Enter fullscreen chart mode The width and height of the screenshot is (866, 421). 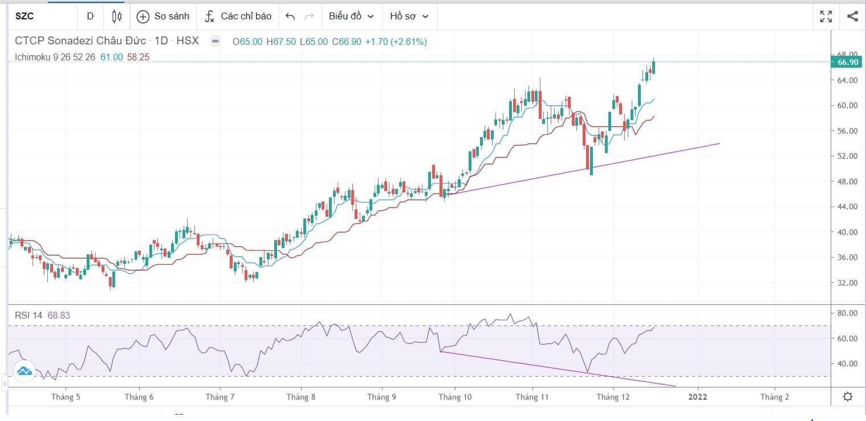[826, 16]
